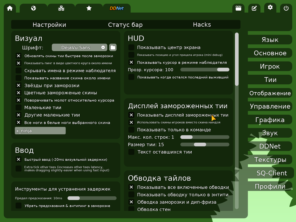Viewport: 296px width, 222px height.
Task: Toggle Показывать курсор в режиме наблюдателя
Action: pyautogui.click(x=131, y=62)
